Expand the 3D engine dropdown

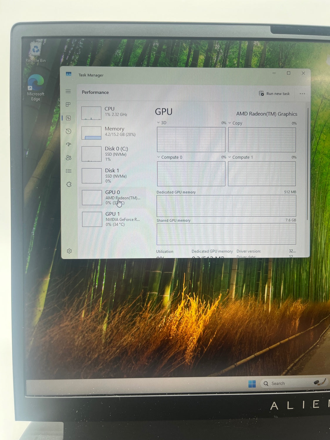(159, 123)
